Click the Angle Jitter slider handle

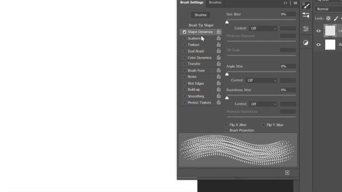click(x=227, y=74)
